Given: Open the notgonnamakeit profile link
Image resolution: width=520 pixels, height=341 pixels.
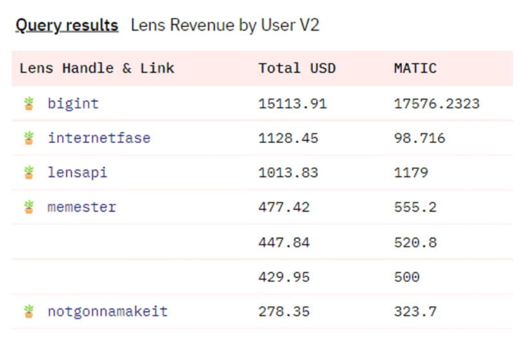Looking at the screenshot, I should (108, 312).
